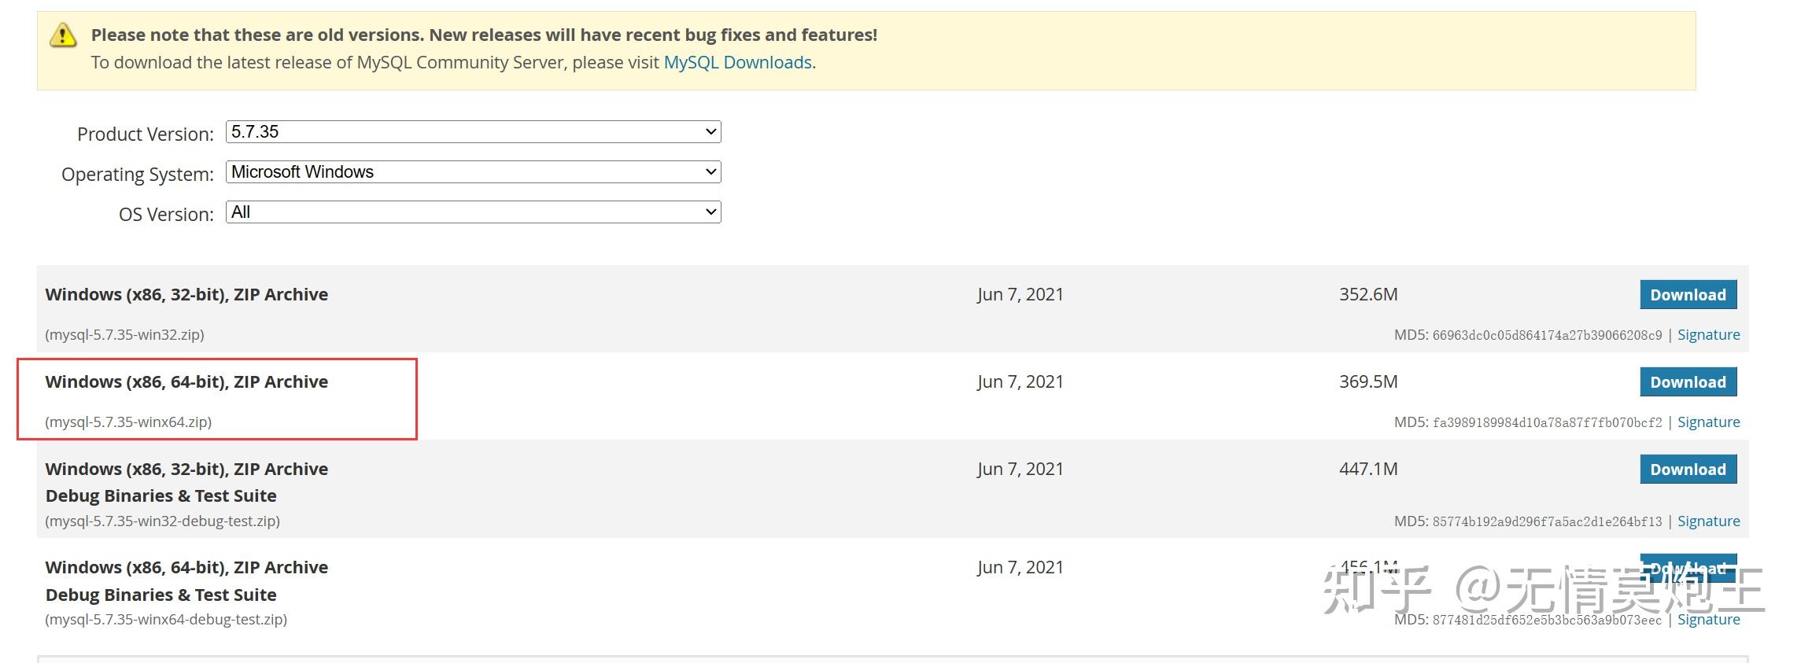Open the OS Version dropdown

[x=473, y=212]
